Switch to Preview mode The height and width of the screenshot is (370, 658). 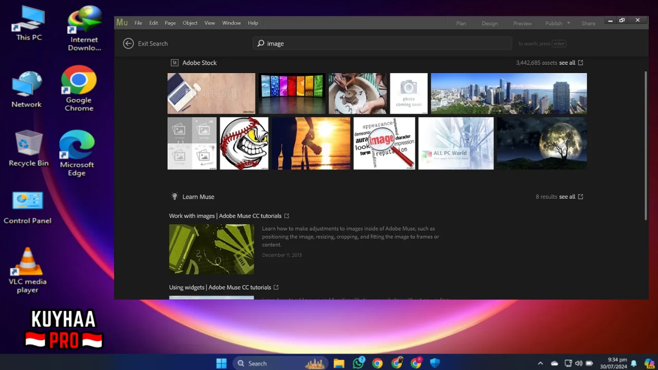coord(522,24)
